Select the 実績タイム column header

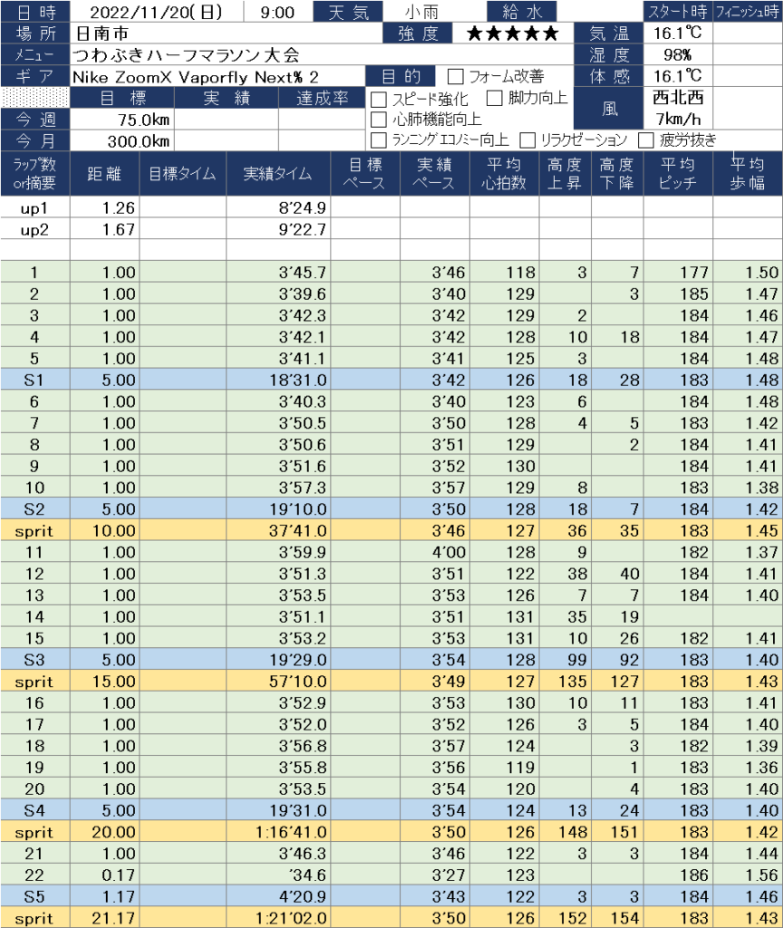(x=277, y=173)
